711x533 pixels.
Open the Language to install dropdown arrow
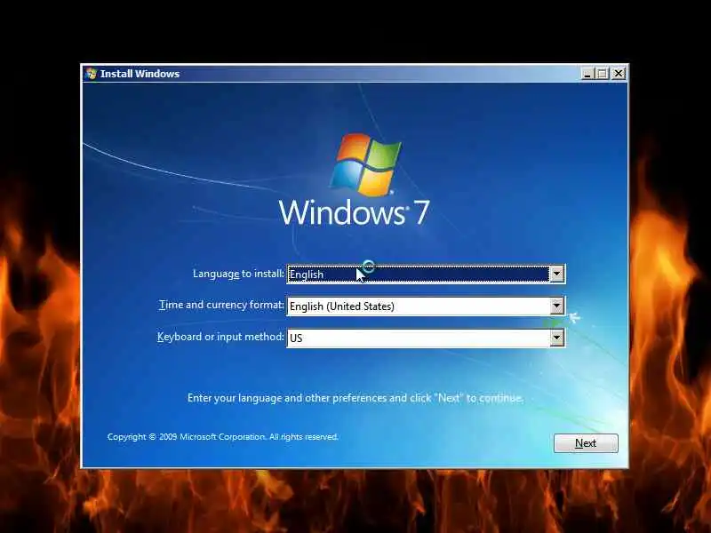pos(556,274)
